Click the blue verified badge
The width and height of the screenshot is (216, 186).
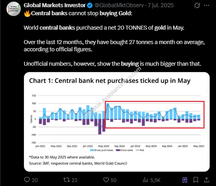(90, 6)
